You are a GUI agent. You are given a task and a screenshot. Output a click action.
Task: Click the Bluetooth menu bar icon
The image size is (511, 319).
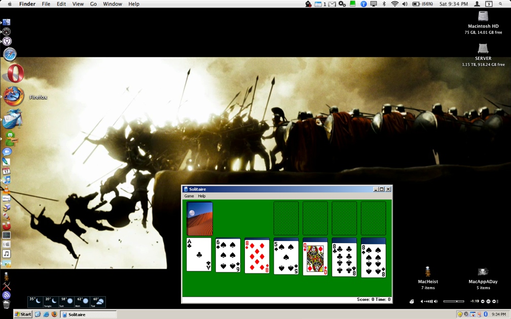[384, 4]
